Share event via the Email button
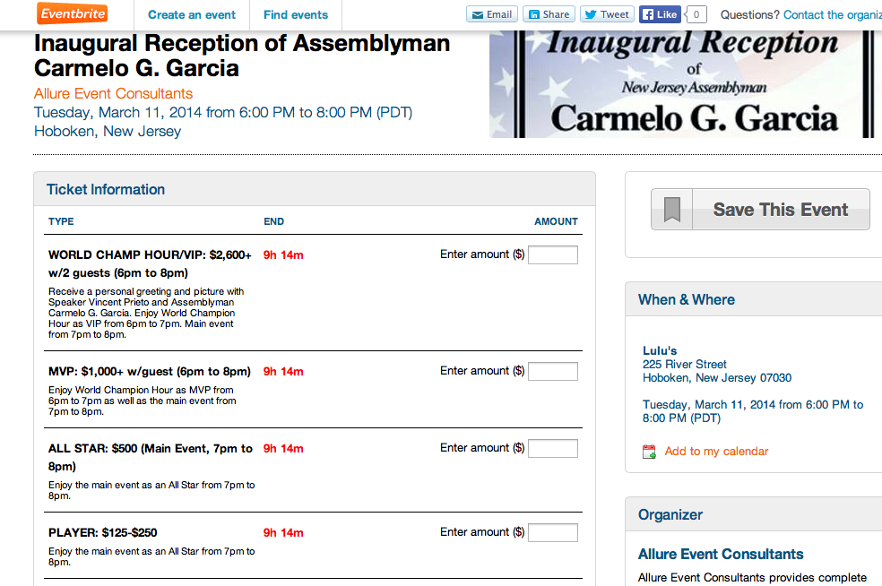The image size is (882, 586). pos(491,14)
